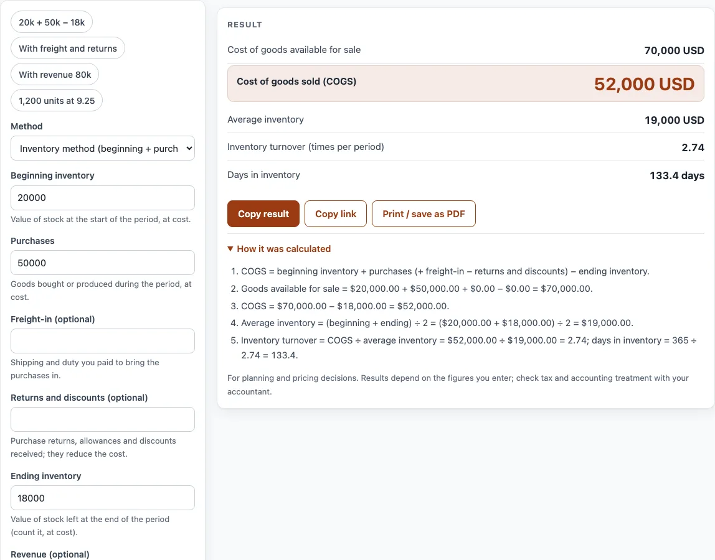The image size is (715, 560).
Task: Focus the Returns and discounts field
Action: [x=103, y=419]
